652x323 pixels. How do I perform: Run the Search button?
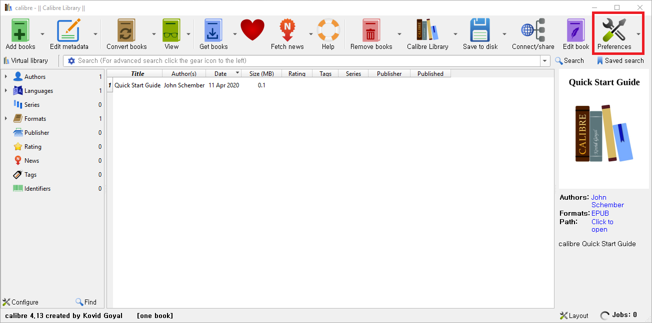click(x=569, y=61)
